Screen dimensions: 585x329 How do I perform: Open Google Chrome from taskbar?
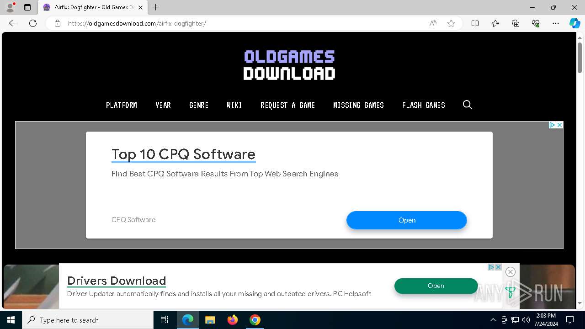click(255, 320)
